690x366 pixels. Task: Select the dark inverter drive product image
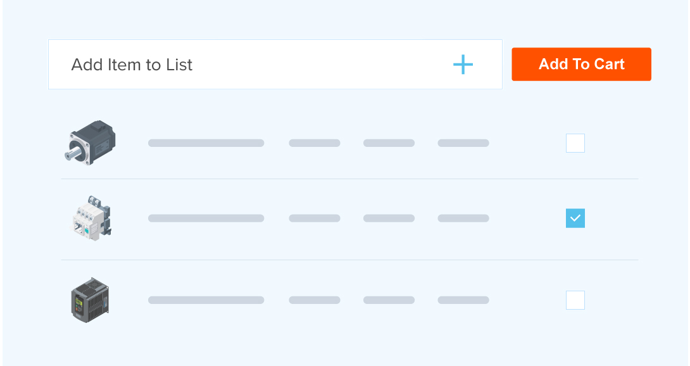(90, 300)
